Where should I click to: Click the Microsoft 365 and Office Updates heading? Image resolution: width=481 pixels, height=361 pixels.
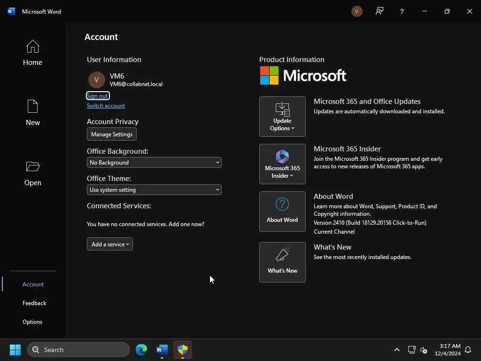click(367, 102)
